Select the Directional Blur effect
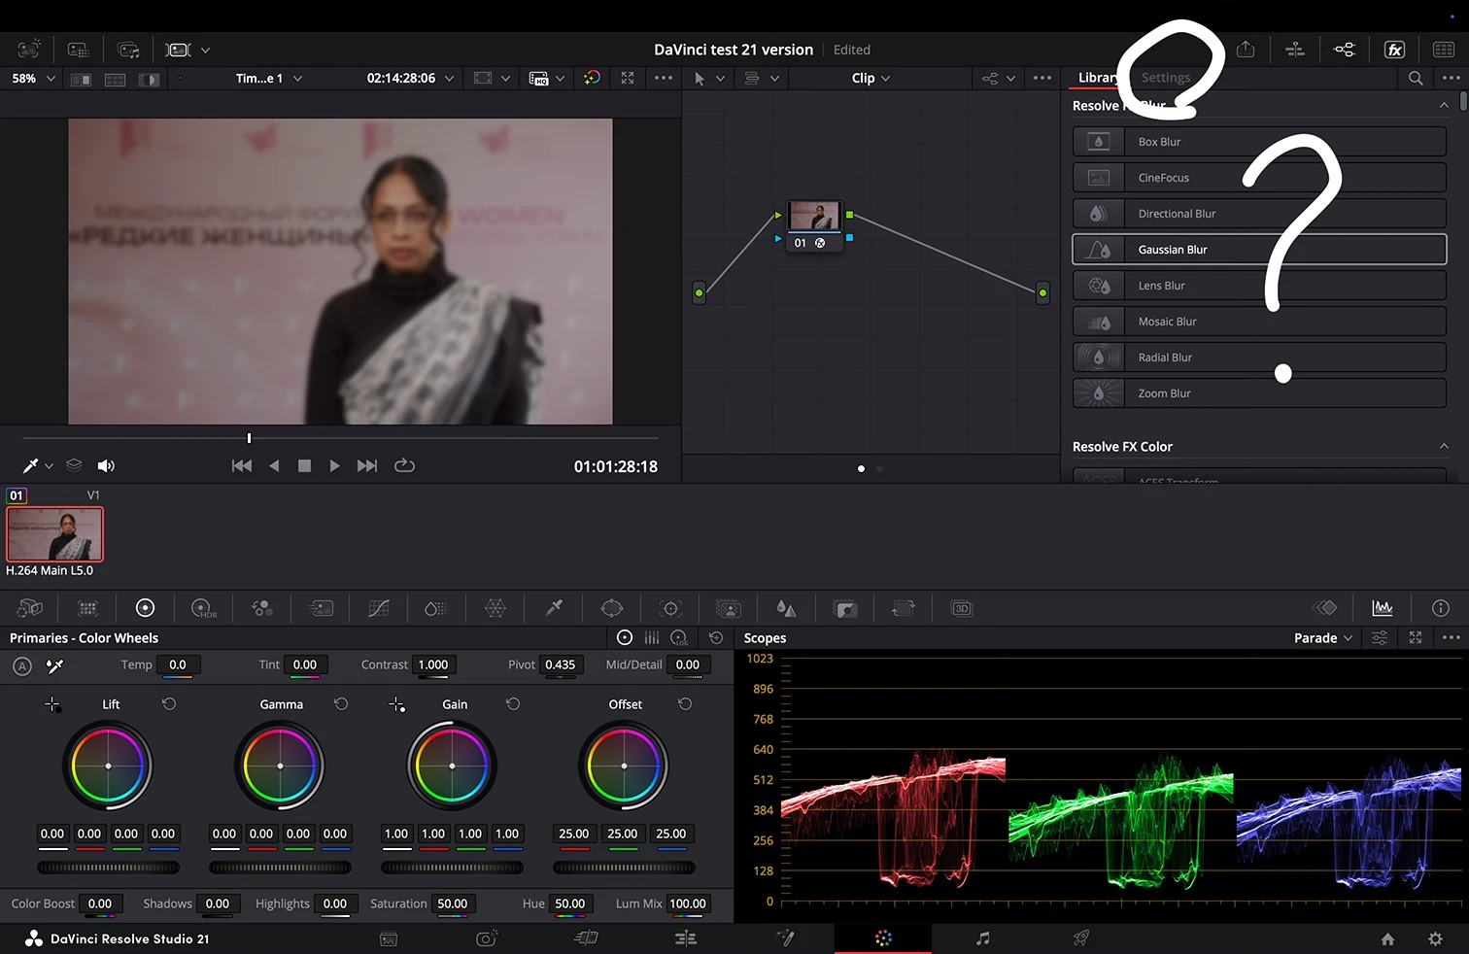Image resolution: width=1469 pixels, height=954 pixels. tap(1259, 214)
